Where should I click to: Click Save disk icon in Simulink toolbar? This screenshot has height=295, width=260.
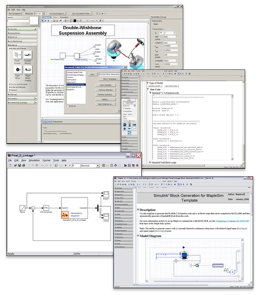19,165
